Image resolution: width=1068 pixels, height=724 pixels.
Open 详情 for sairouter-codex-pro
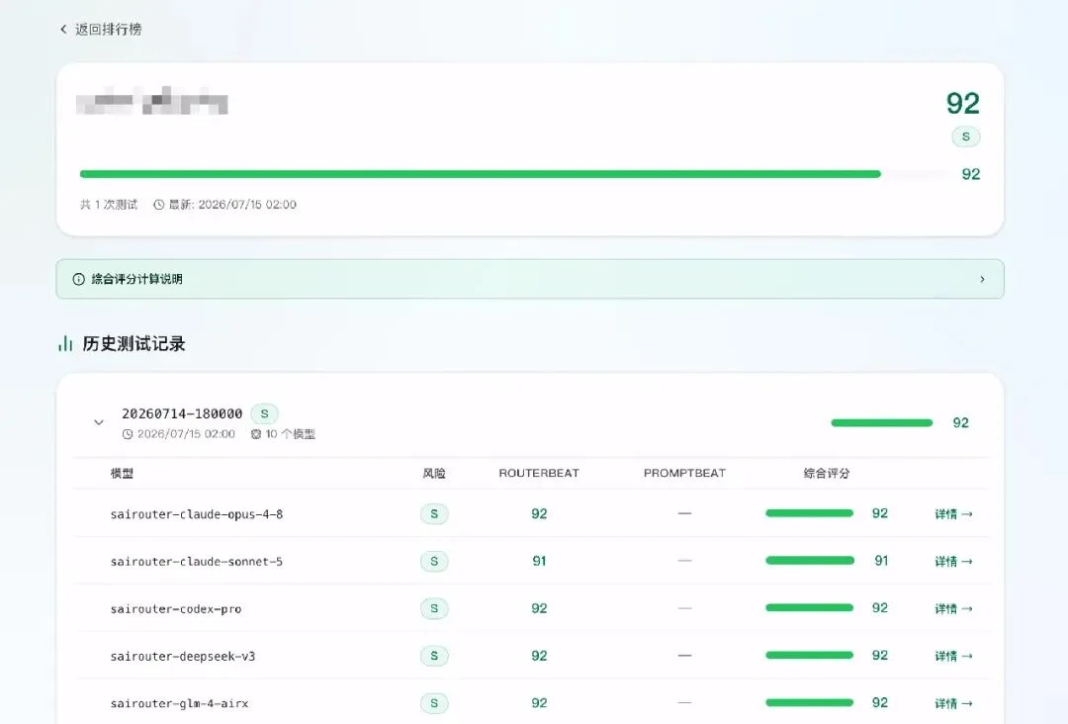[953, 609]
